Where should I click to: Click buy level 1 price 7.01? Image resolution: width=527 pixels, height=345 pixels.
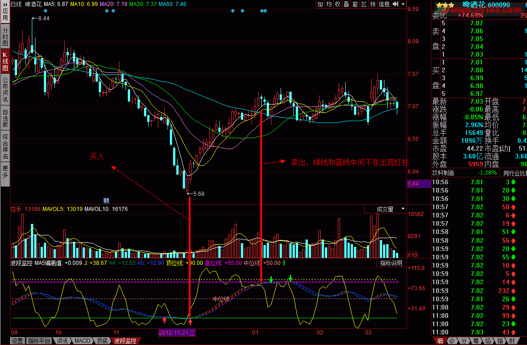[477, 62]
